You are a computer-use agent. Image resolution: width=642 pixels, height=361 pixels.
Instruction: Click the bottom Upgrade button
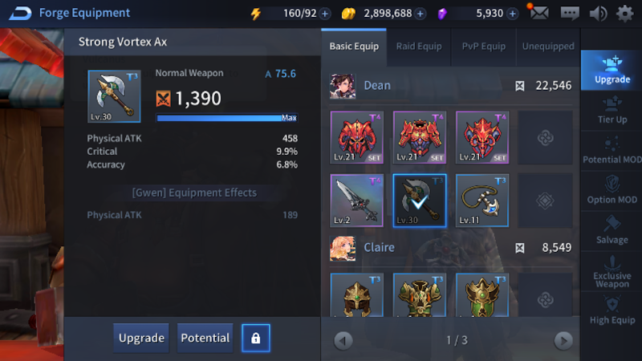click(x=141, y=338)
